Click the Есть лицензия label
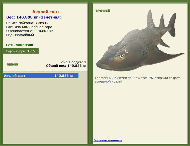Viewport: 190px width, 146px height. pos(19,45)
